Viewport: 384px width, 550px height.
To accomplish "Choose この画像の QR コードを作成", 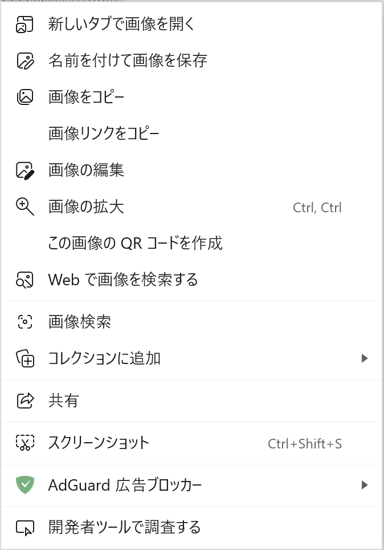I will coord(135,243).
